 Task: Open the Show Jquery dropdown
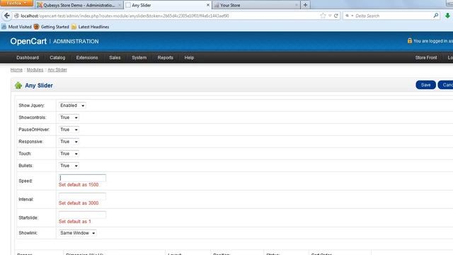click(72, 106)
